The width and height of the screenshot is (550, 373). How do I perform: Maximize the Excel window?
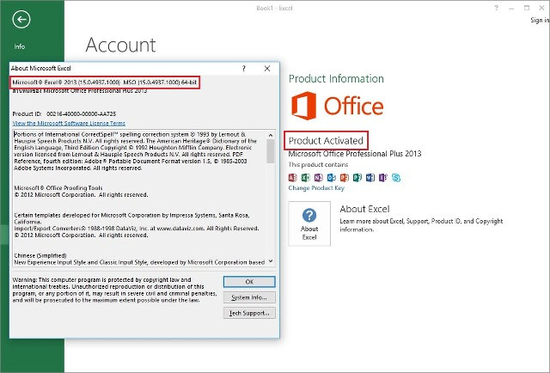click(527, 8)
